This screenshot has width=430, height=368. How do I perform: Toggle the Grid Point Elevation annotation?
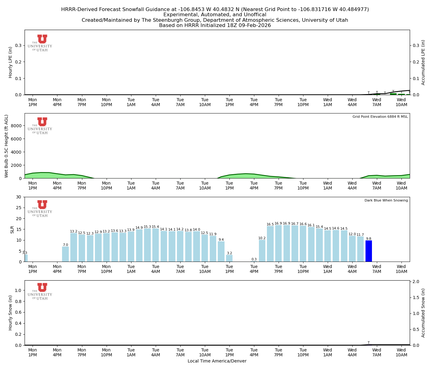[x=380, y=117]
